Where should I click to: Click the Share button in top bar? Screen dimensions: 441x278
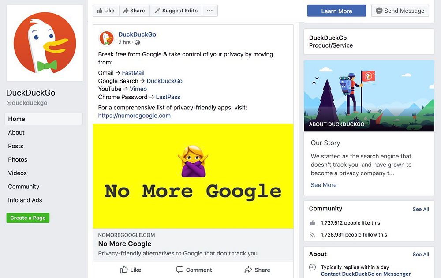click(x=134, y=11)
